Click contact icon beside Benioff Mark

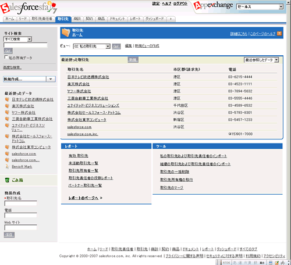(x=7, y=167)
